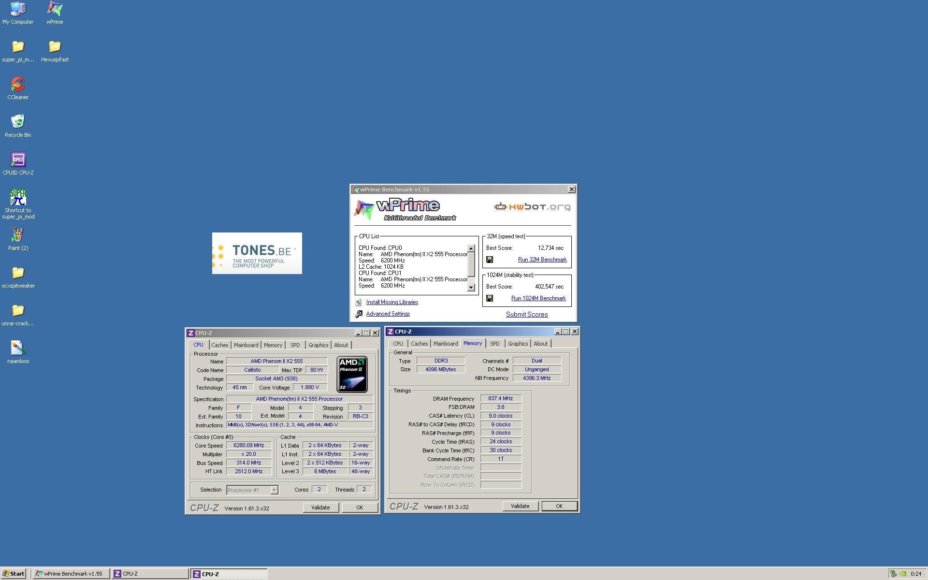This screenshot has width=928, height=580.
Task: Select the CCleaner desktop icon
Action: coord(18,88)
